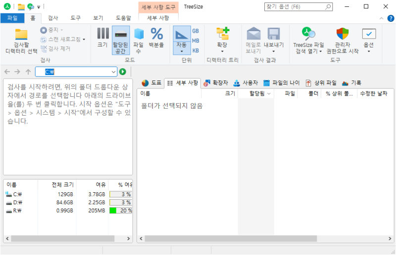The height and width of the screenshot is (255, 396).
Task: Select automatic unit option
Action: pos(182,41)
